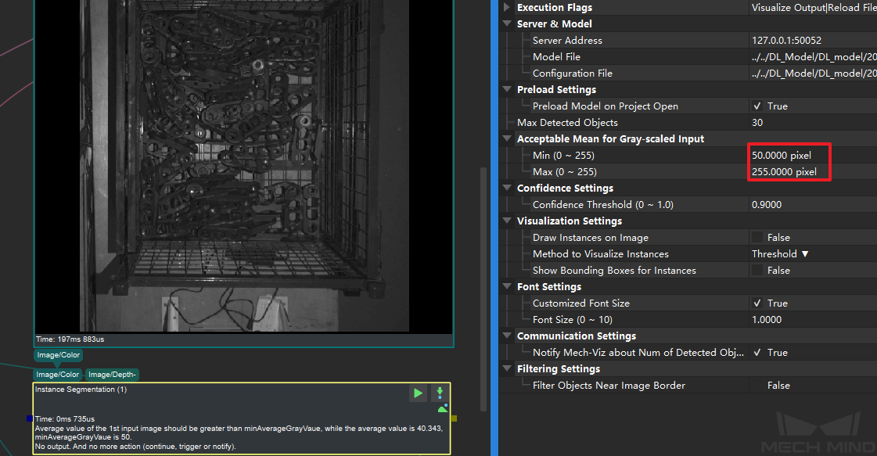Expand the Execution Flags section
This screenshot has width=877, height=456.
(507, 8)
